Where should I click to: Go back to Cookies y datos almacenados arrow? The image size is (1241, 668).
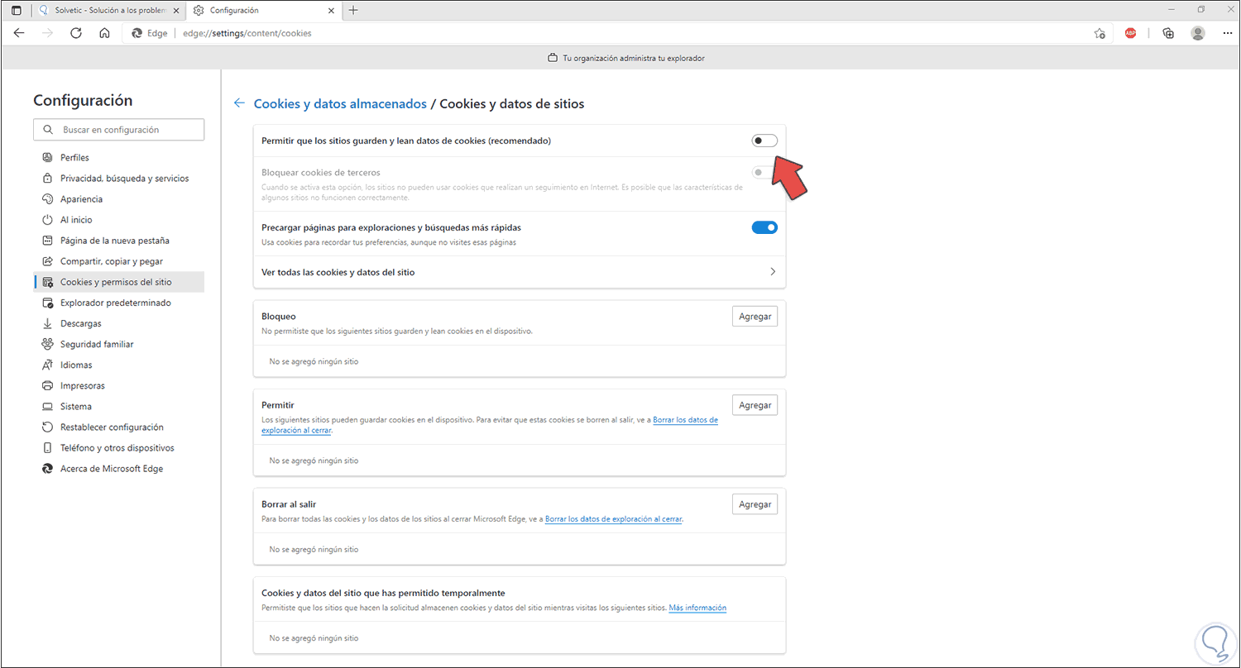(x=239, y=103)
